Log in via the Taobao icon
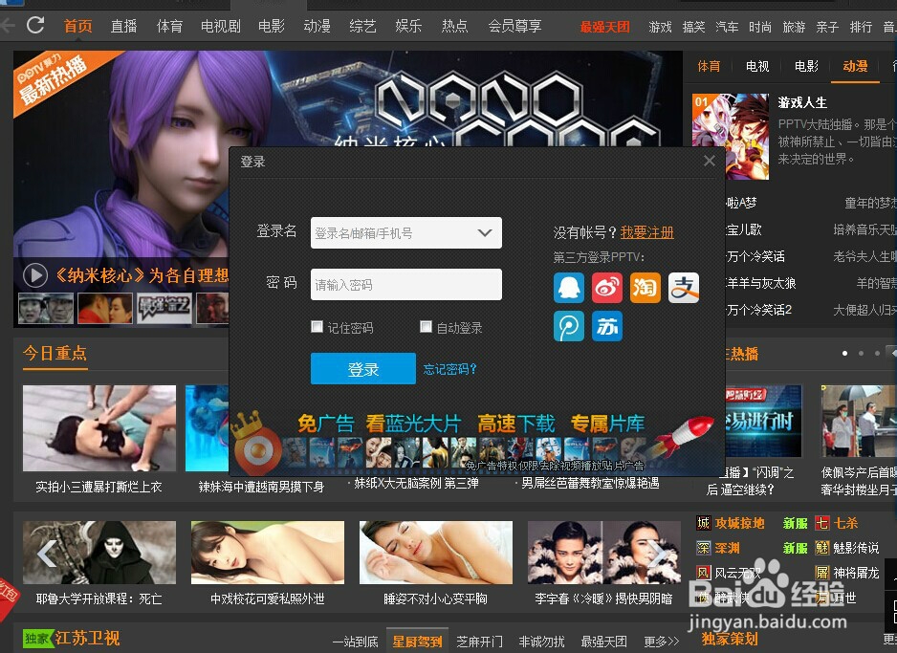This screenshot has width=897, height=653. coord(645,287)
